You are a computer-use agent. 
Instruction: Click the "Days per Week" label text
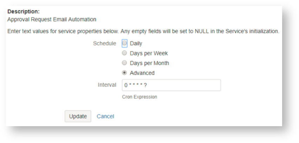(x=149, y=53)
